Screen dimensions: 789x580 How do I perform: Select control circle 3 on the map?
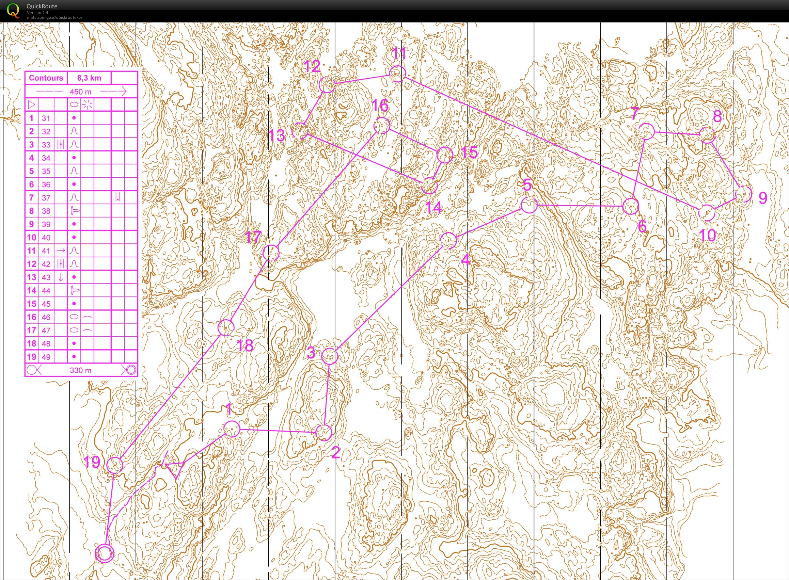point(330,356)
